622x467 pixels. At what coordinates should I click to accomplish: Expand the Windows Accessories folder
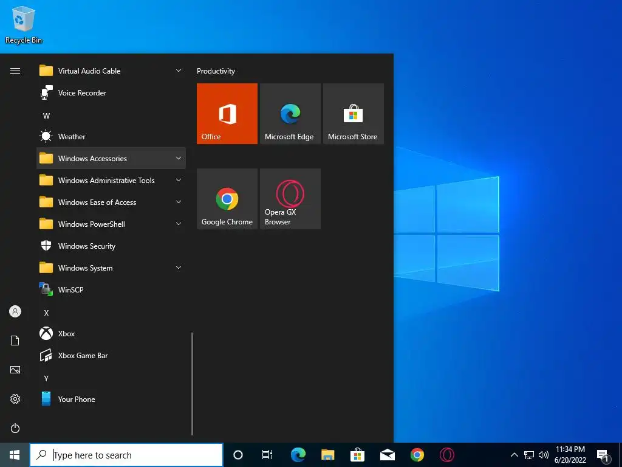[111, 159]
